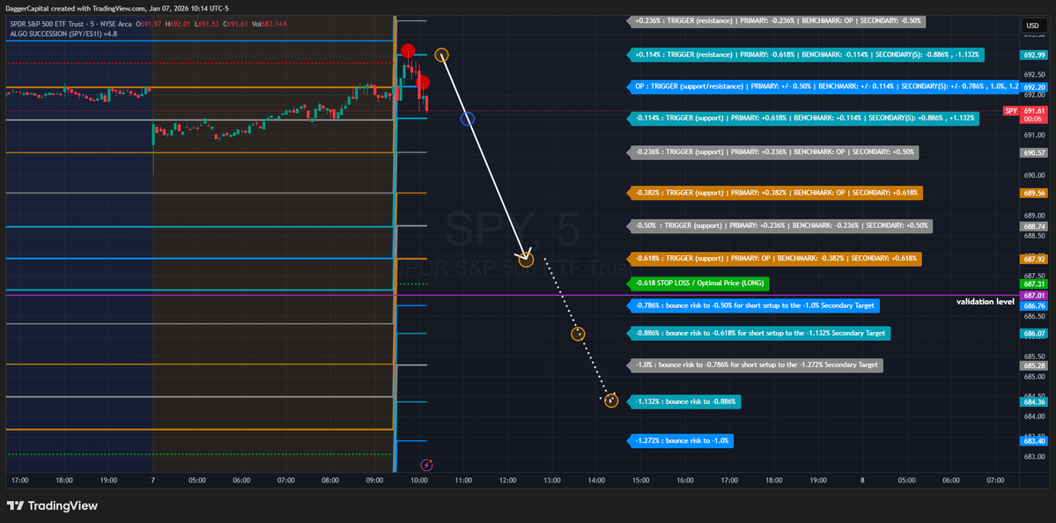Select the 692.99 price tag
The image size is (1056, 523).
click(x=1034, y=55)
